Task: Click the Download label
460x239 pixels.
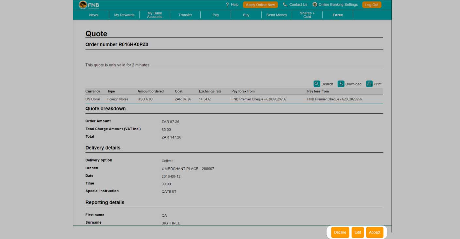Action: coord(353,84)
